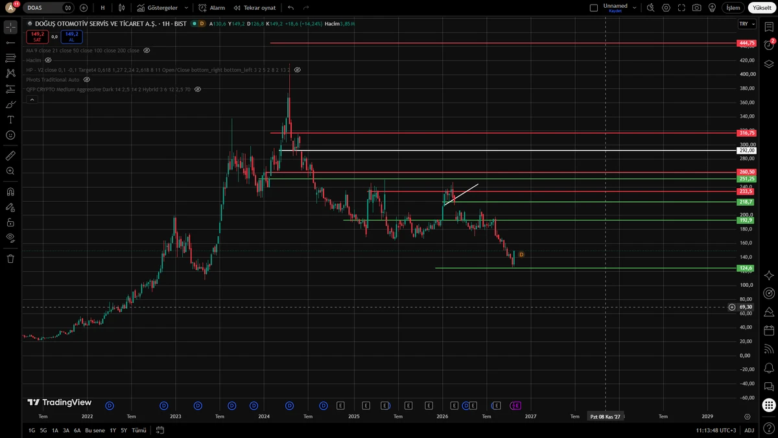
Task: Open the Unnamed layout dropdown
Action: click(x=635, y=8)
